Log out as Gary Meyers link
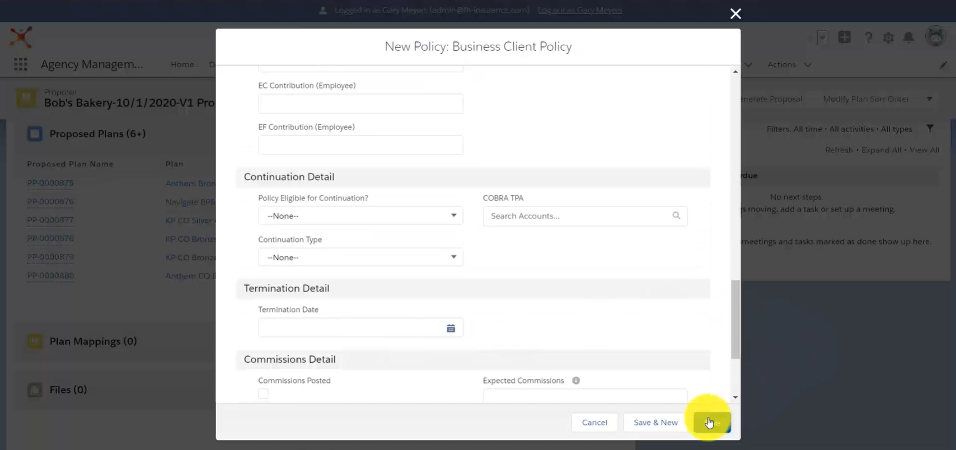The width and height of the screenshot is (956, 450). (580, 10)
